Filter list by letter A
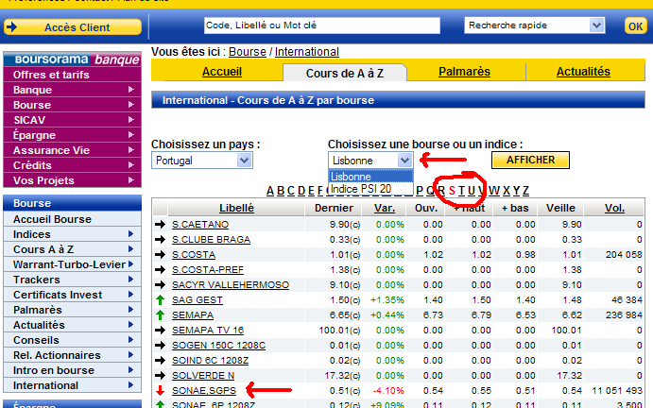The width and height of the screenshot is (653, 408). (x=270, y=191)
